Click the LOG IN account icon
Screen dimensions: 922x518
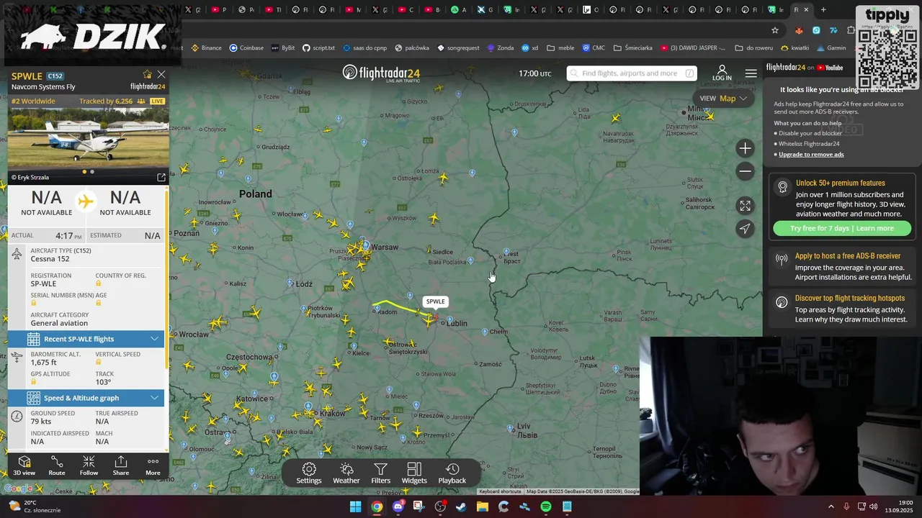pyautogui.click(x=722, y=73)
